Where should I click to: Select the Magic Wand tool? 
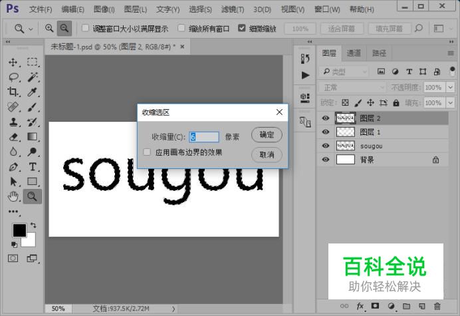(x=33, y=77)
